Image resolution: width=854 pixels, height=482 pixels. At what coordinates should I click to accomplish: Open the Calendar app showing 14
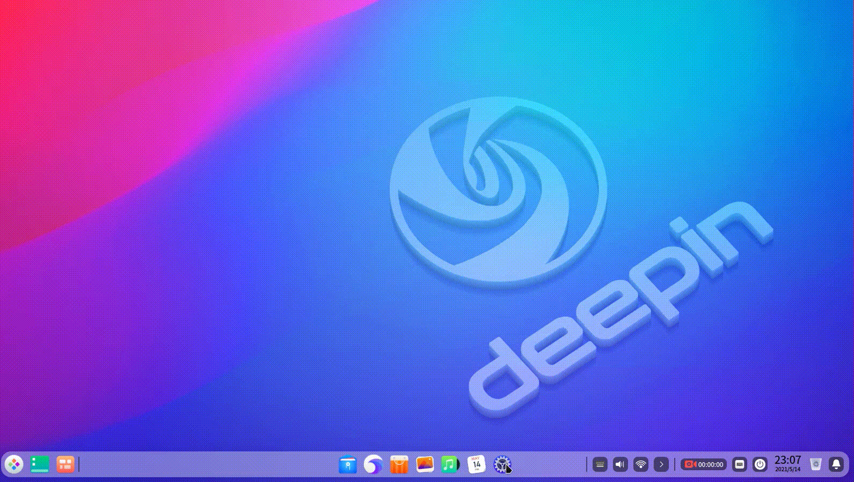tap(476, 464)
